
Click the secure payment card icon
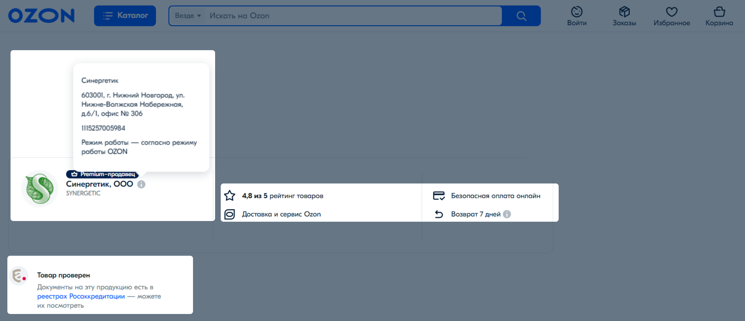click(439, 195)
